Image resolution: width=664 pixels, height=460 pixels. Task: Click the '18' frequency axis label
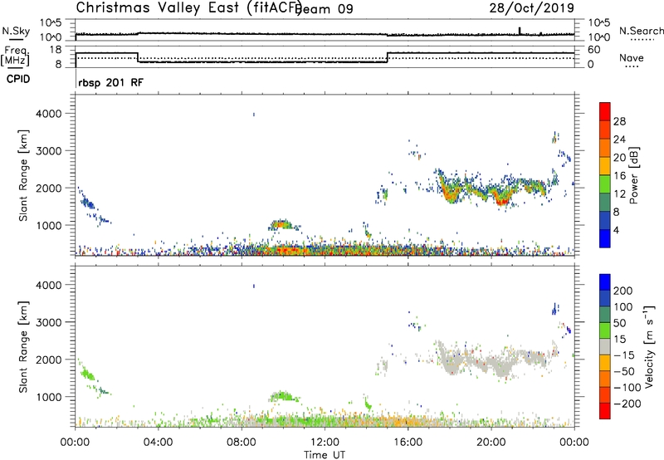(55, 50)
